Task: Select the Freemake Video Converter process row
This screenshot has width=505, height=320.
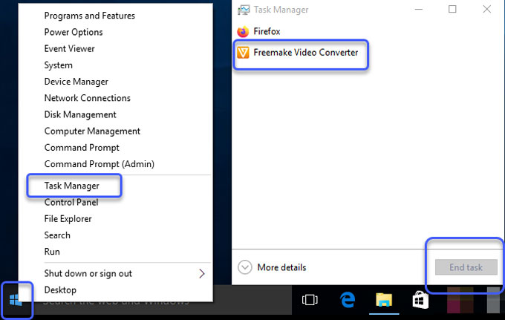Action: pos(305,53)
